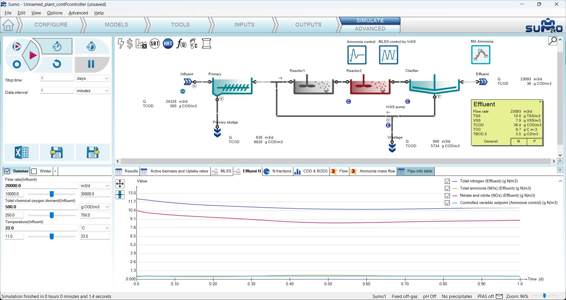Click the Flow rate 20000.0 value field
The width and height of the screenshot is (566, 300).
(41, 186)
